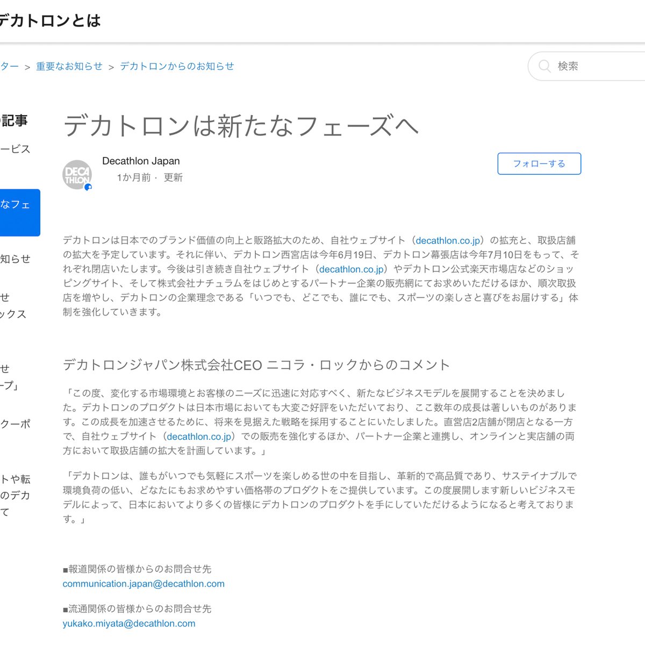
Task: Open decathlon.co.jp link in first paragraph line
Action: click(448, 240)
